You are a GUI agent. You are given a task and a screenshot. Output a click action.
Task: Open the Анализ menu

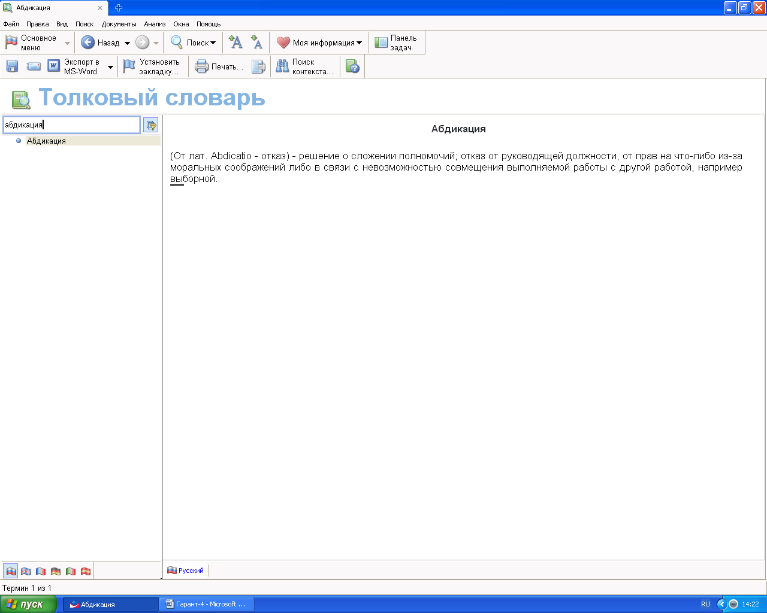tap(155, 24)
